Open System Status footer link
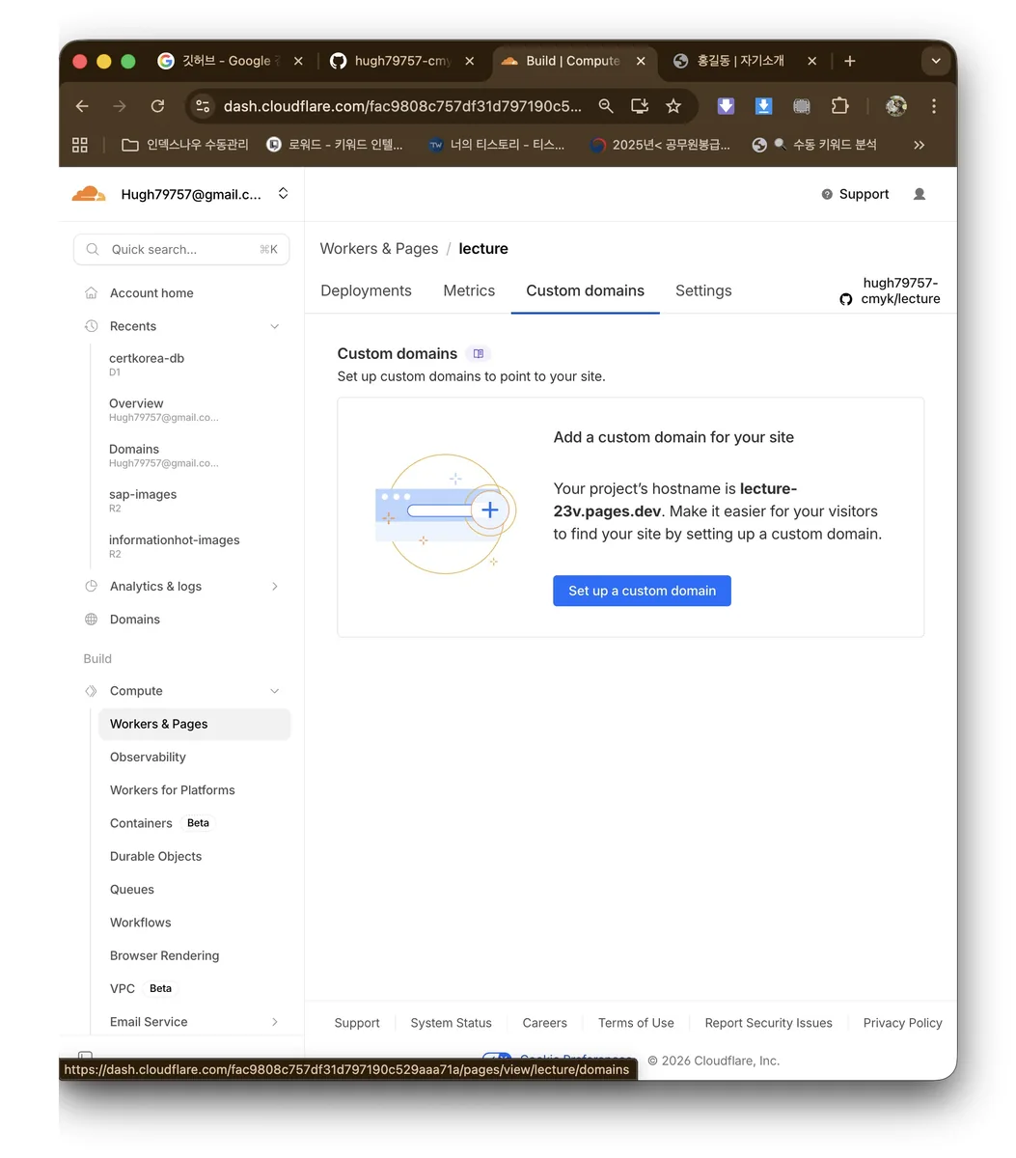 pyautogui.click(x=451, y=1023)
